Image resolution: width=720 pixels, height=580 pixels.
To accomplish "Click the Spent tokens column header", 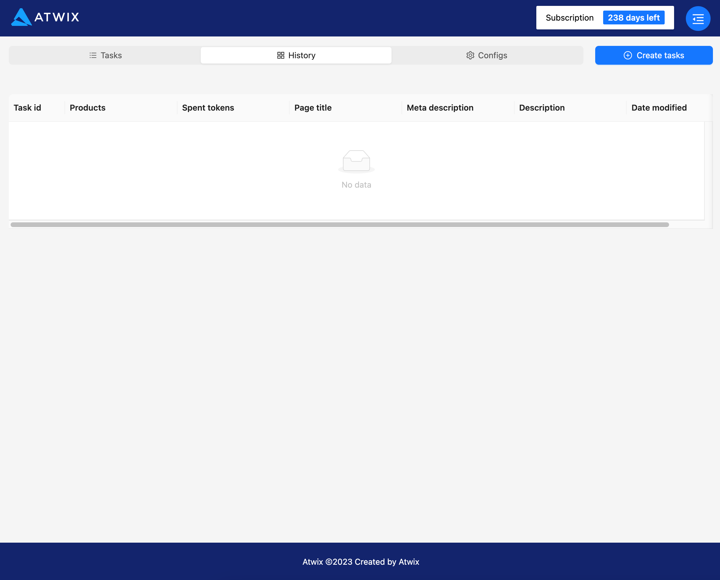I will [208, 107].
